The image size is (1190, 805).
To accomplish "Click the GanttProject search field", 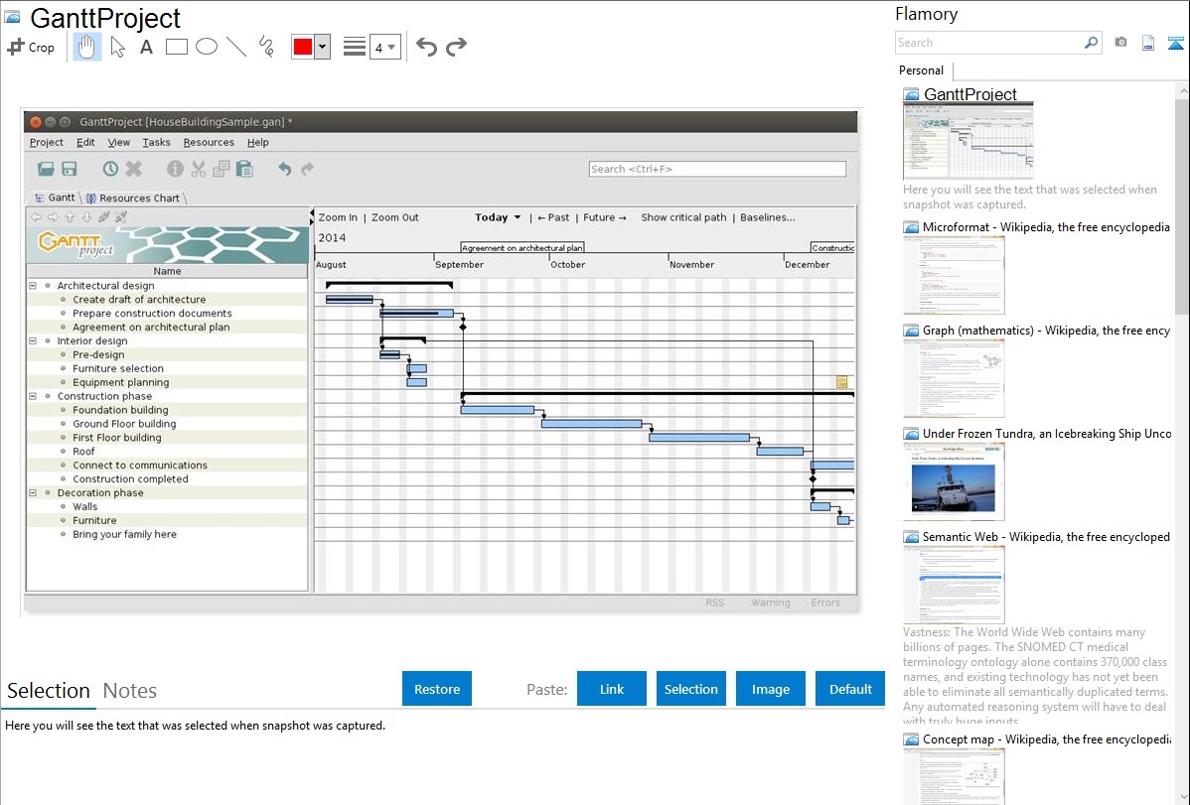I will coord(717,169).
